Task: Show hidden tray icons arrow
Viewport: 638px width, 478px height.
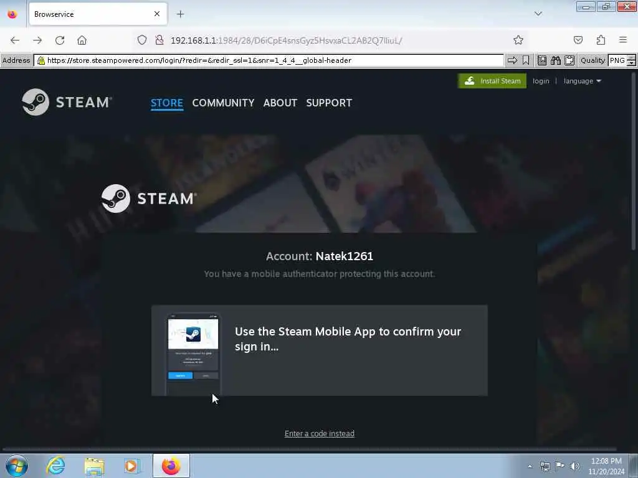Action: coord(530,466)
